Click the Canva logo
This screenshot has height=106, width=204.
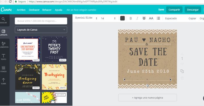[x=6, y=10]
